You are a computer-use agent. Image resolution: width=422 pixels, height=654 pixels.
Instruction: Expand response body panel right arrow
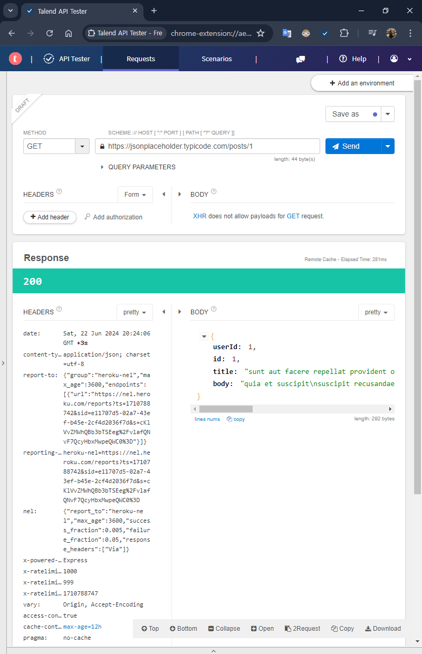179,312
